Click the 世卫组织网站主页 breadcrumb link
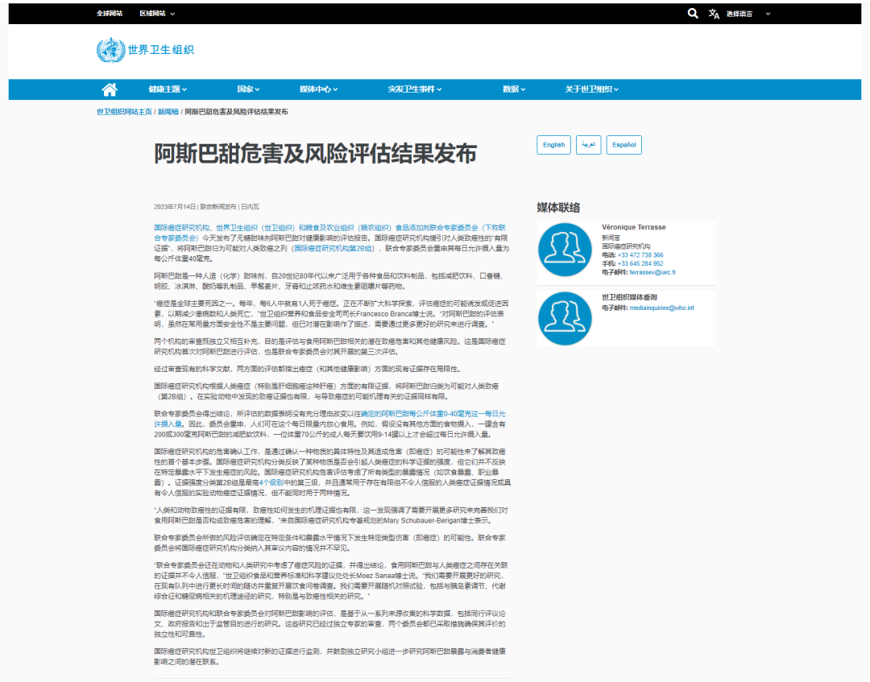Viewport: 870px width, 682px height. pos(122,114)
